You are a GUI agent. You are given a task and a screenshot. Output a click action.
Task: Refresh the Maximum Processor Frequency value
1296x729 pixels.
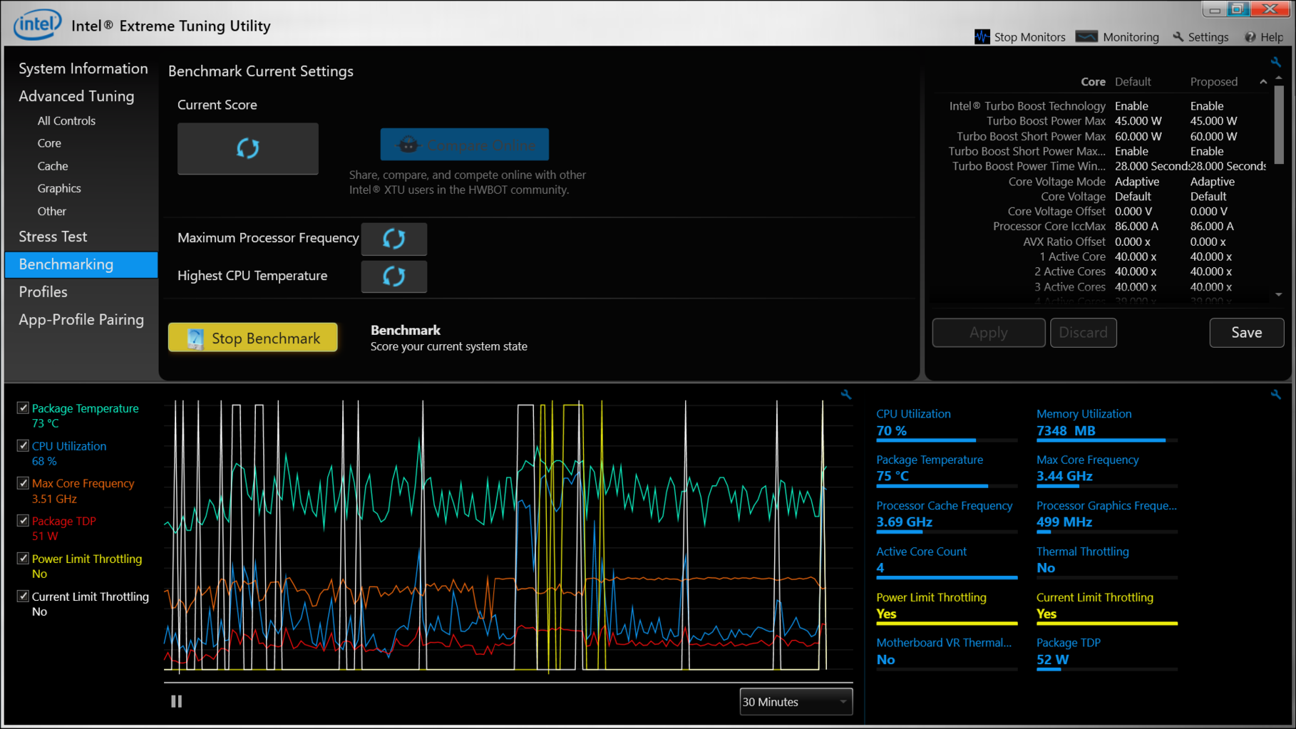[x=394, y=239]
